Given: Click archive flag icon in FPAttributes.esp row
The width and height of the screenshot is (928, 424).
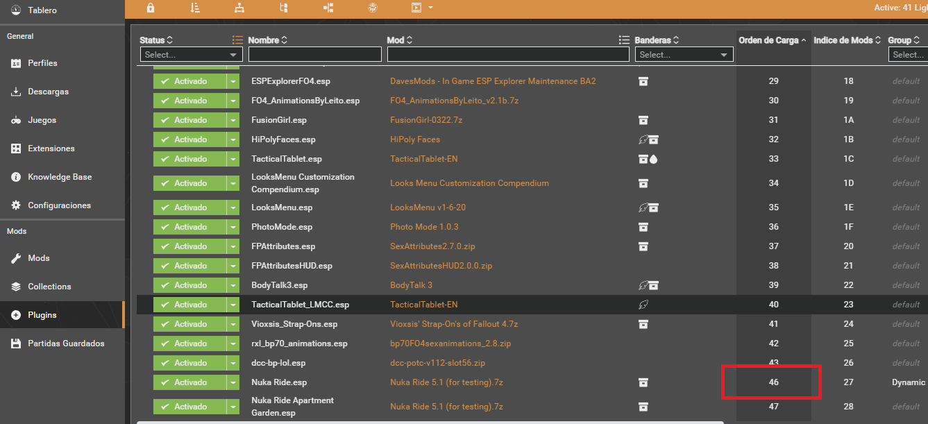Looking at the screenshot, I should pos(643,246).
